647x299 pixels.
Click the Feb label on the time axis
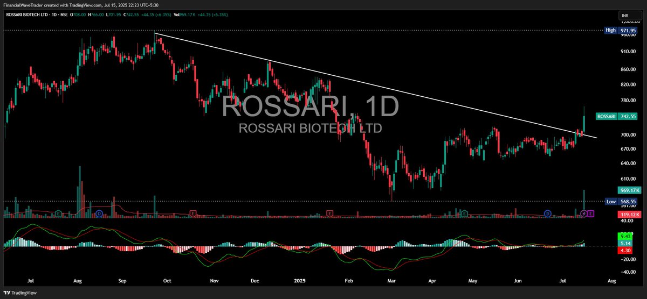coord(349,281)
